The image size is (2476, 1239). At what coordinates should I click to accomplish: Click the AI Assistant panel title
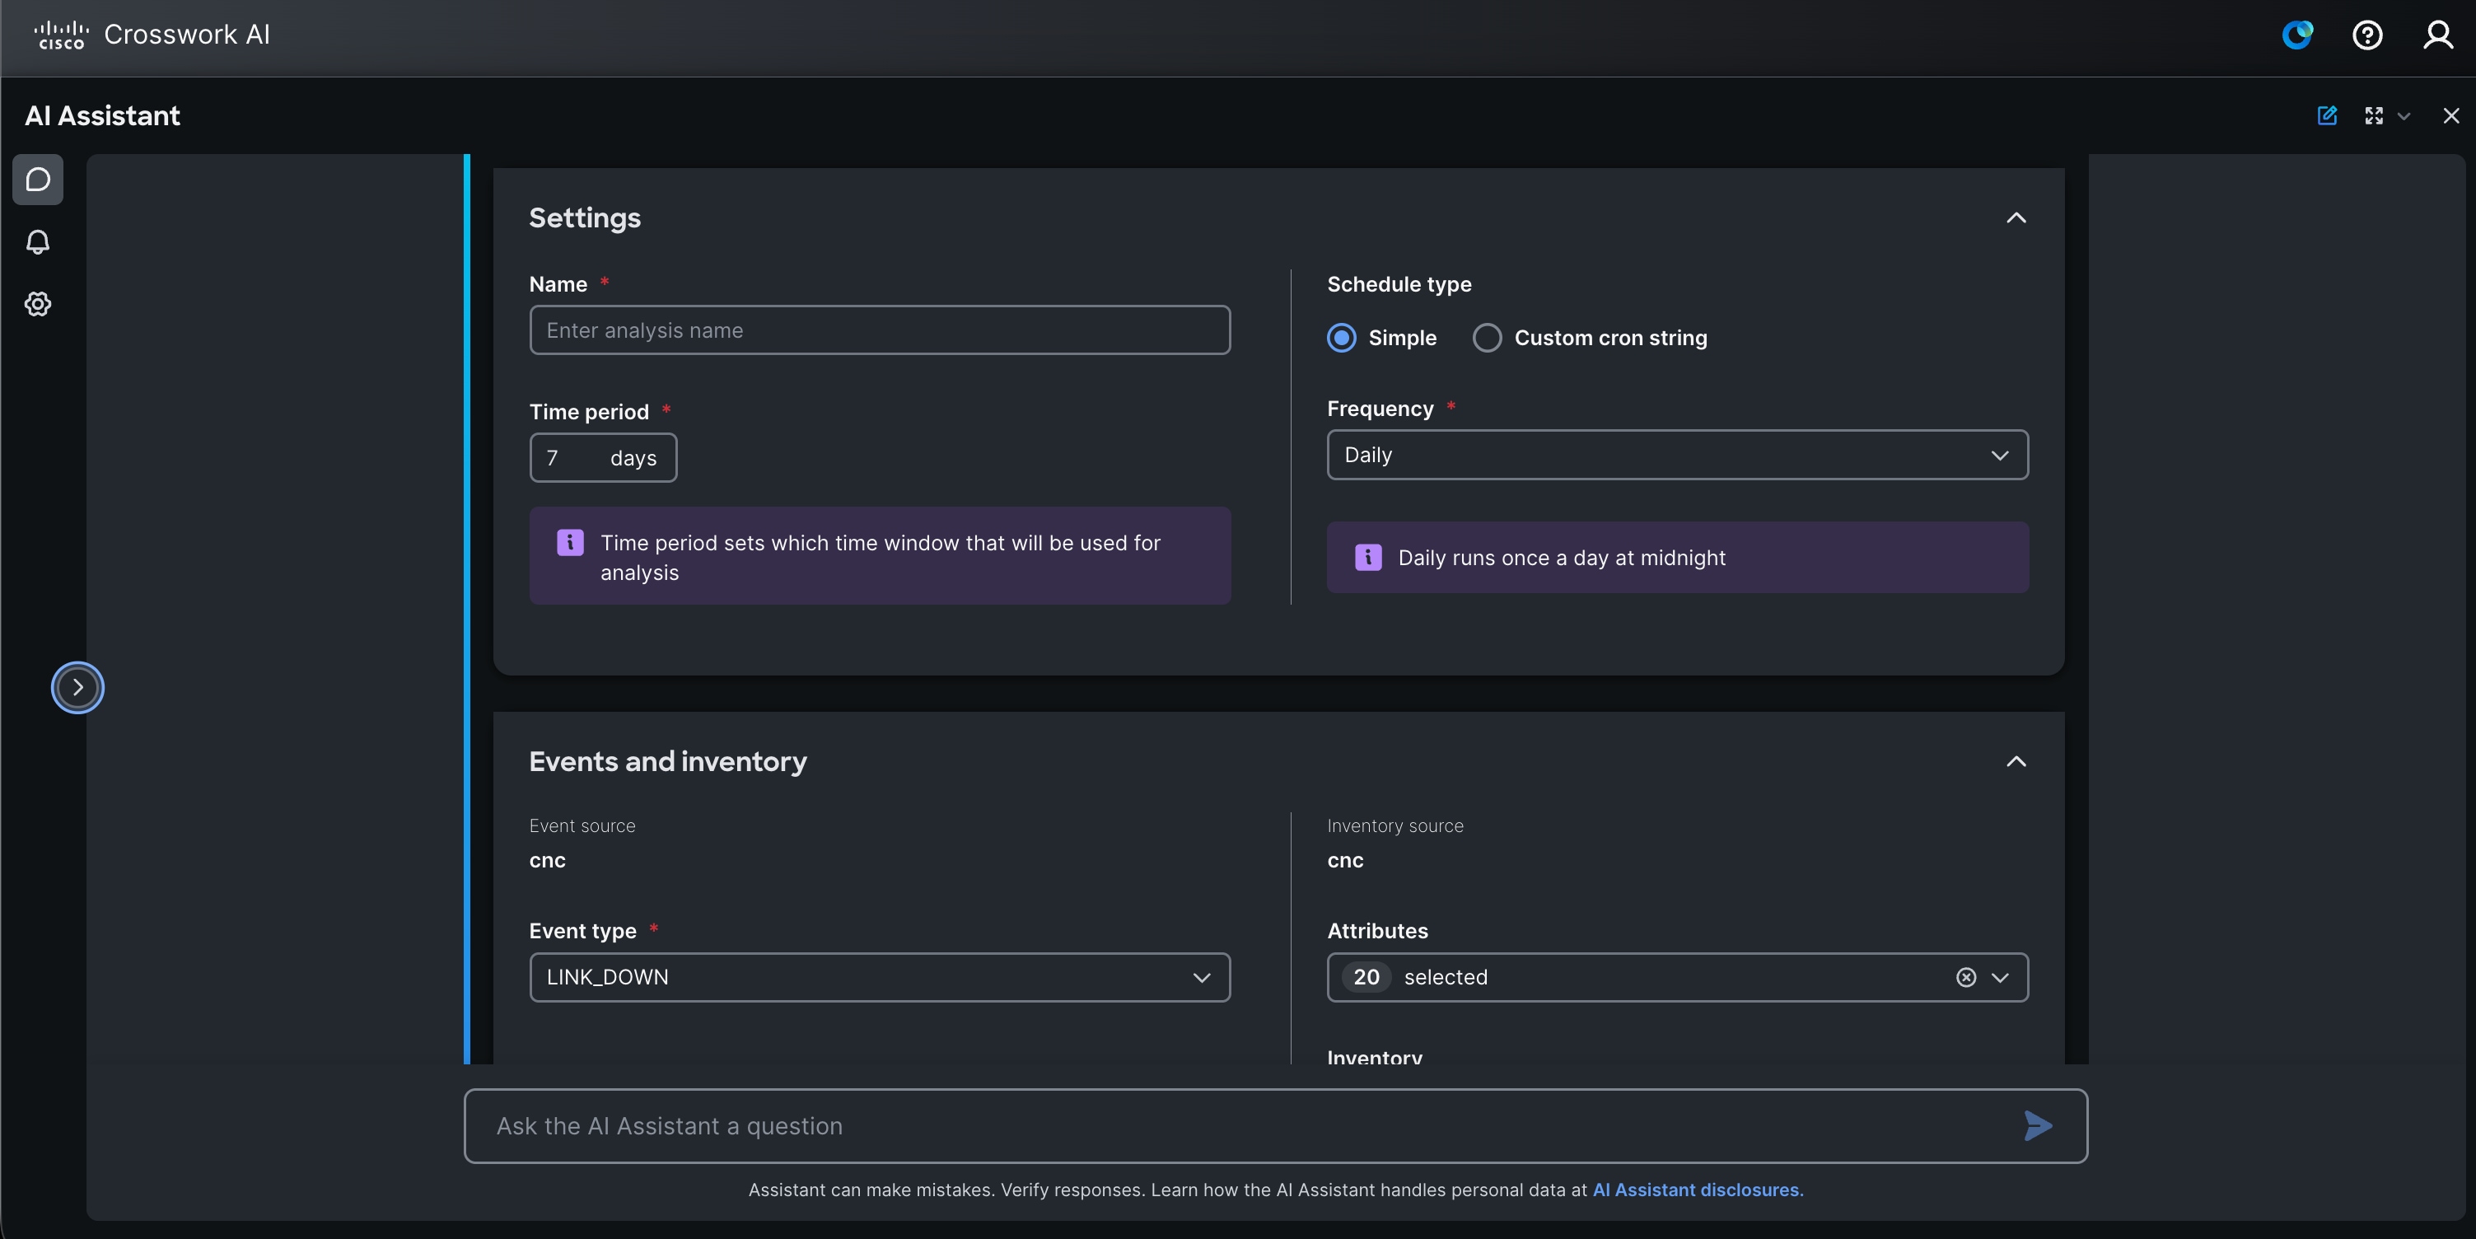tap(102, 115)
